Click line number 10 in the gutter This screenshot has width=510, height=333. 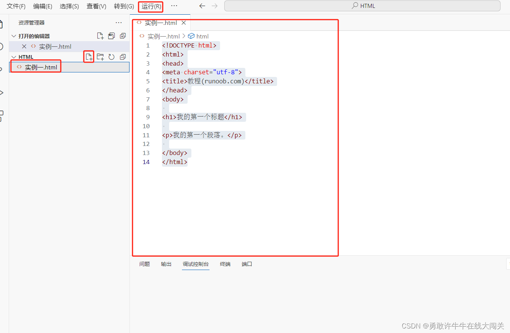[146, 126]
